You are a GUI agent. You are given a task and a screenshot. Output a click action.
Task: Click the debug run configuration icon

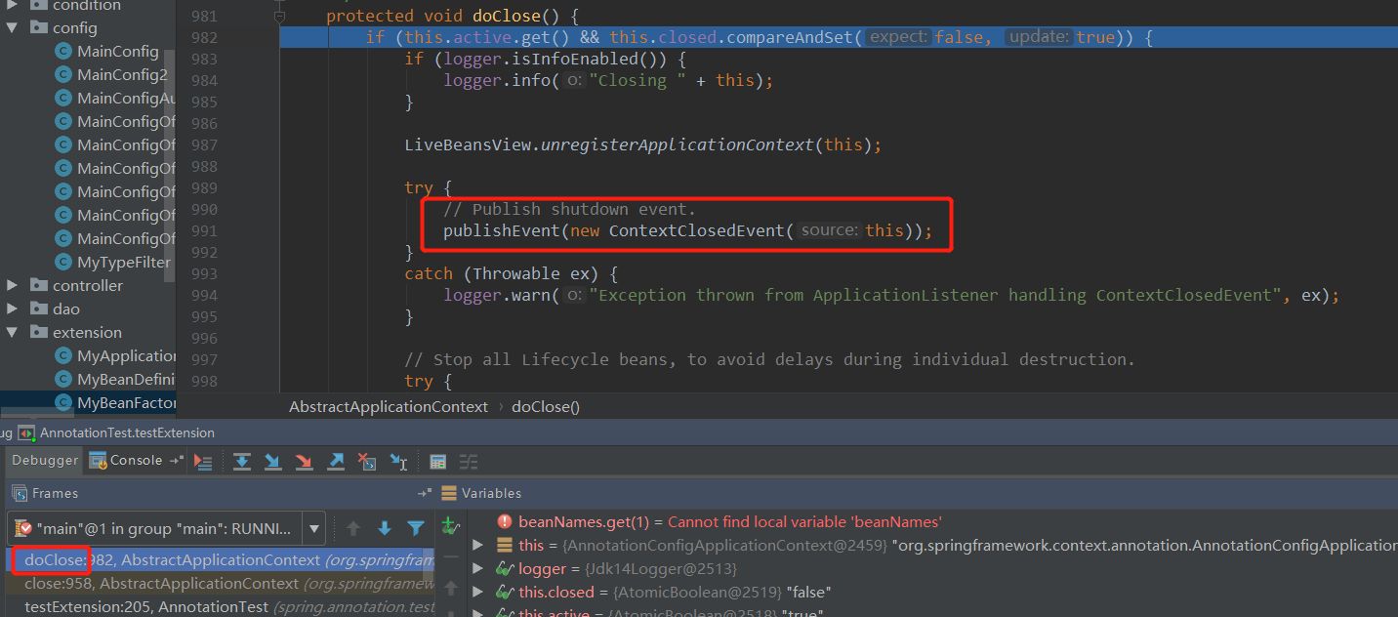coord(26,432)
